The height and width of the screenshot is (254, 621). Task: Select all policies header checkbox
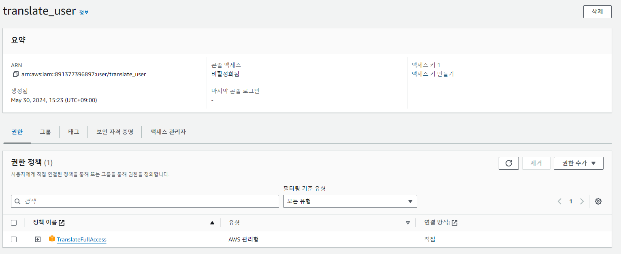point(14,223)
